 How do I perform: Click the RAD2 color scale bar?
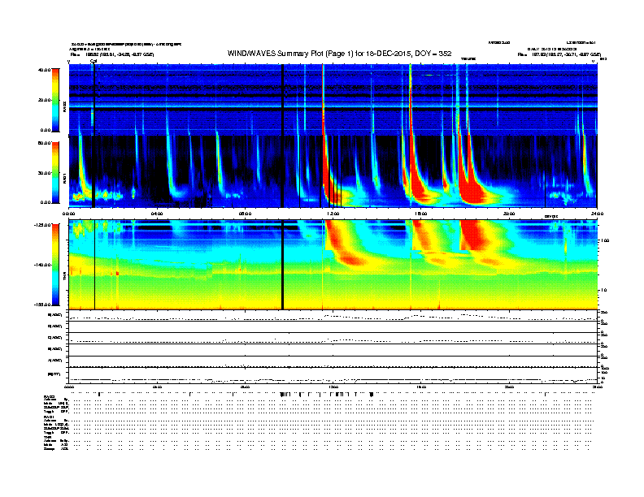click(55, 101)
